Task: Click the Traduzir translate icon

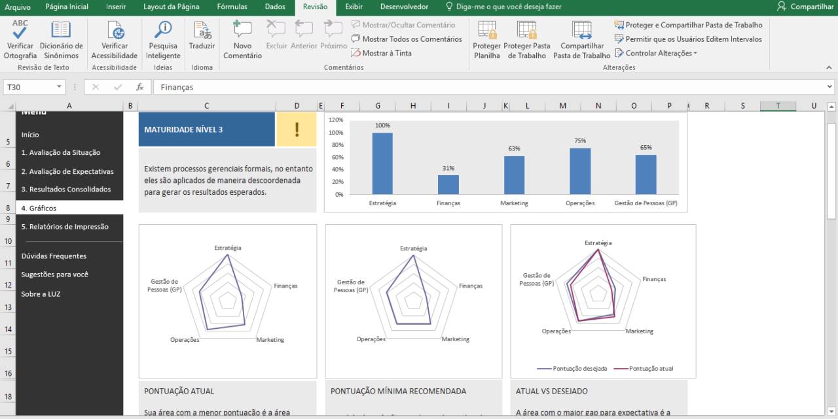Action: 202,30
